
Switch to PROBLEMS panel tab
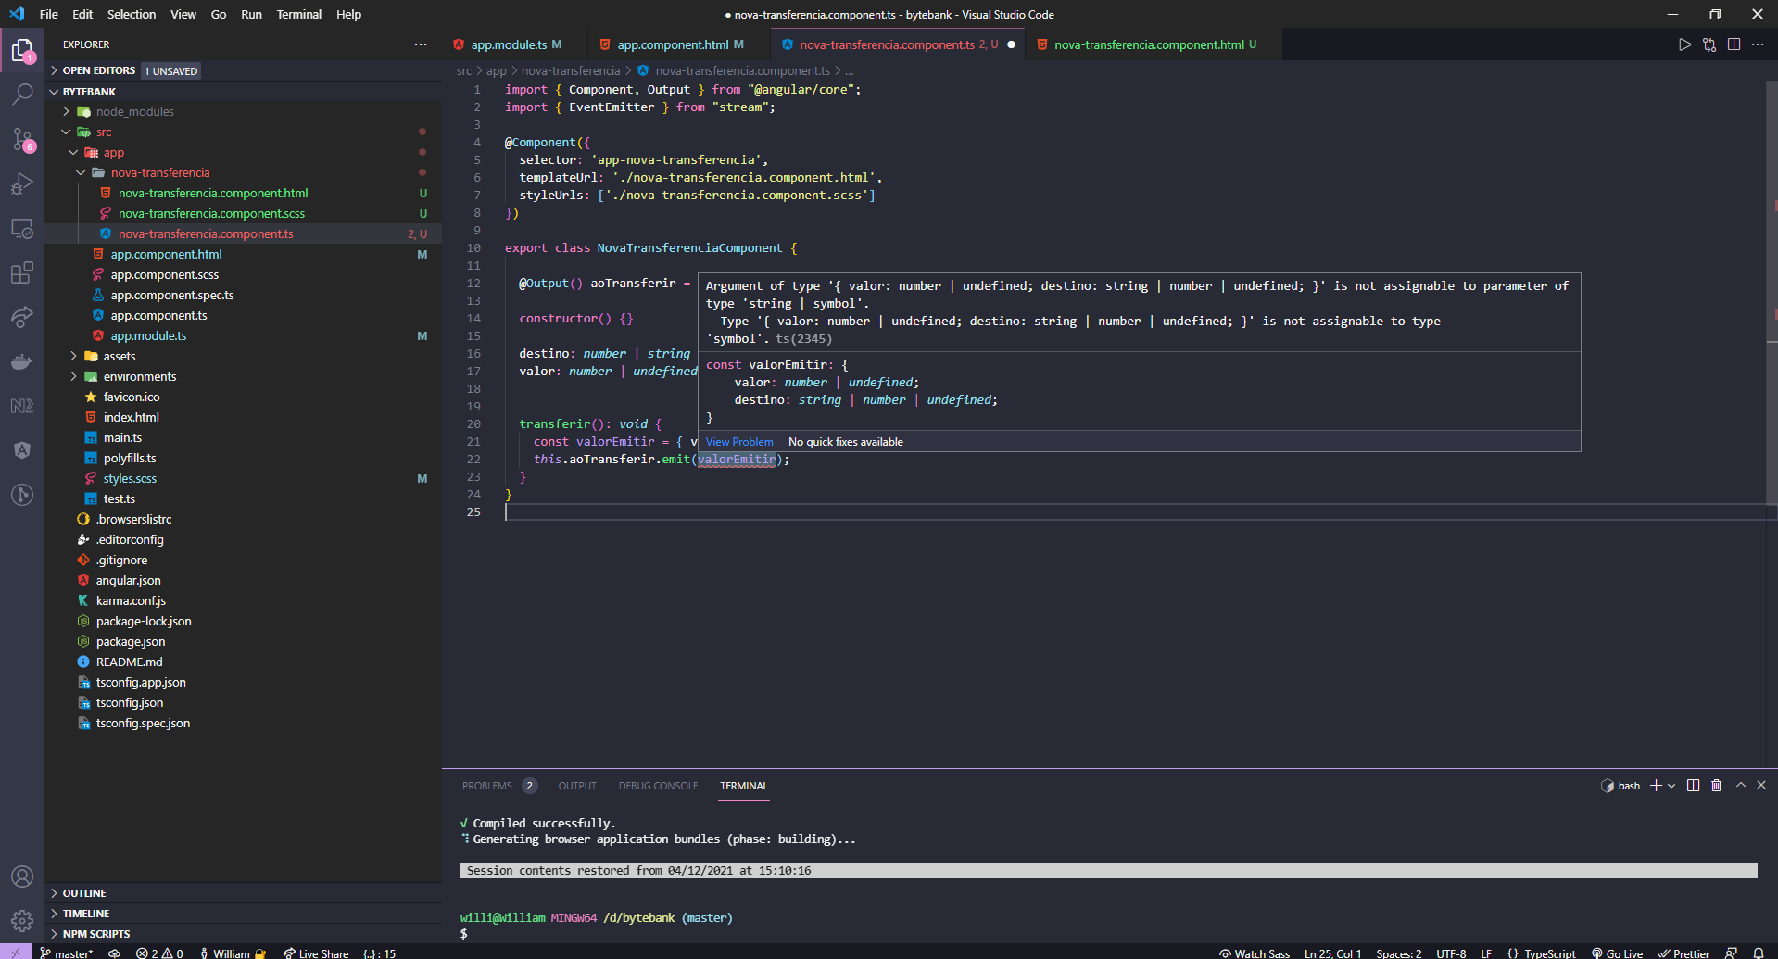487,786
